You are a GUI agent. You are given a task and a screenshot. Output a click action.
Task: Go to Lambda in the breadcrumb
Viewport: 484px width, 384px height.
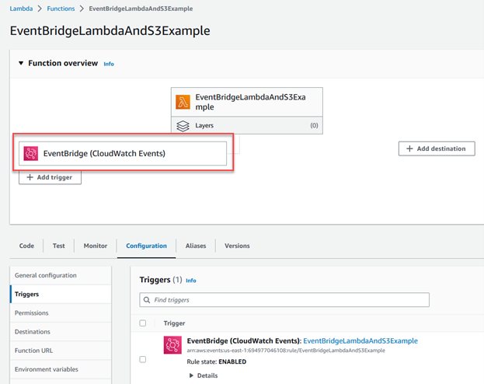[21, 9]
